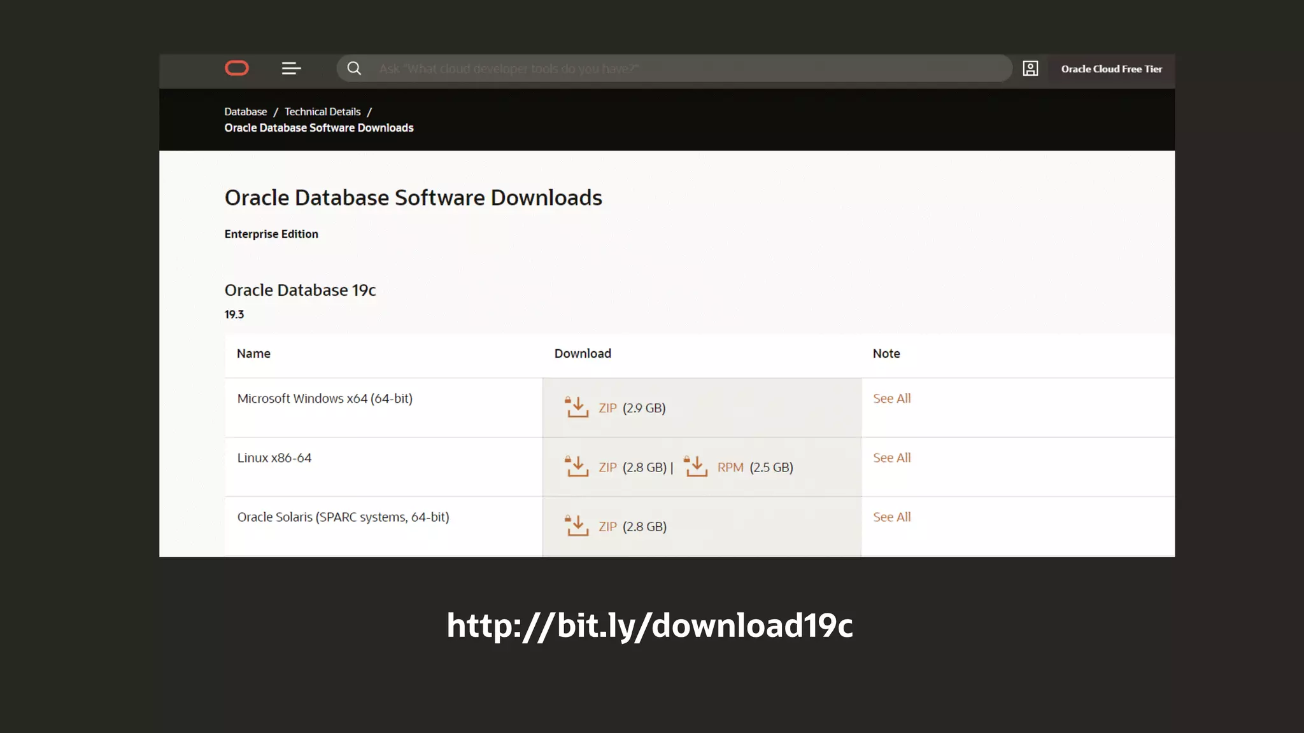Click the version '19.3' text
The image size is (1304, 733).
coord(234,314)
